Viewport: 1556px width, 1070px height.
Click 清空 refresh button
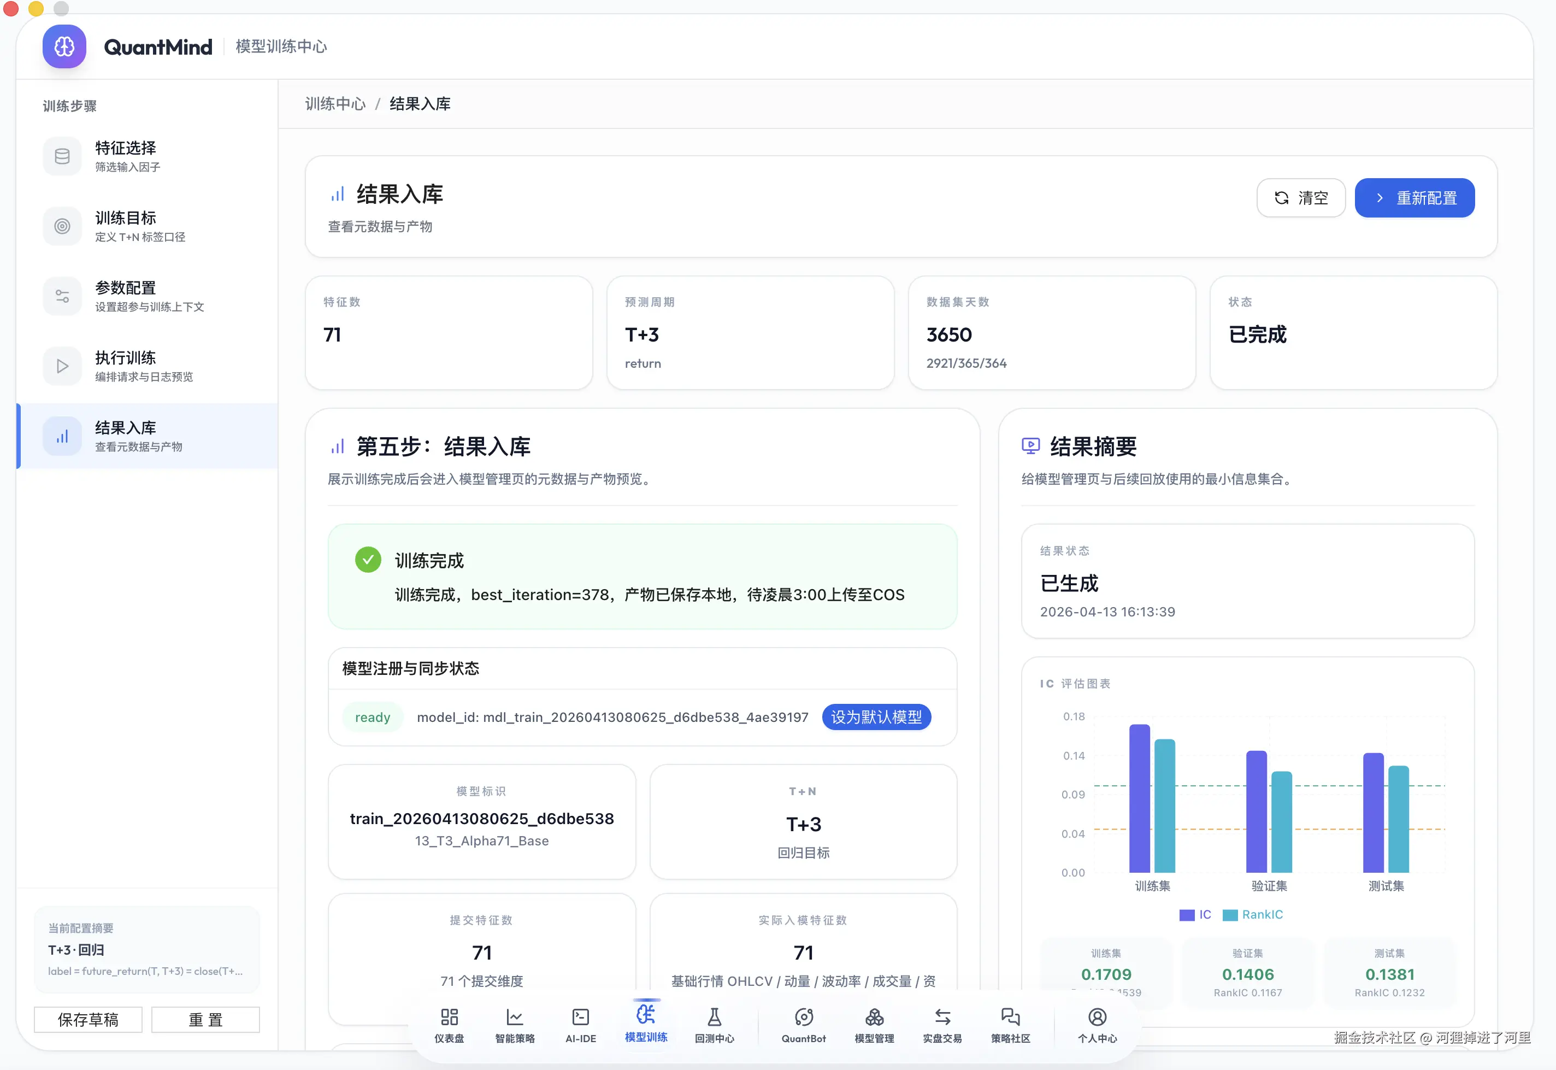point(1301,198)
